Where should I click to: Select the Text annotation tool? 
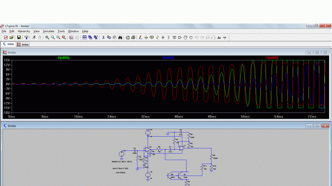pos(219,37)
